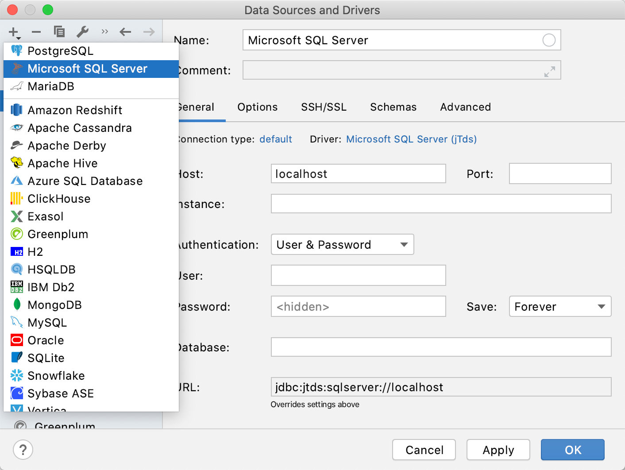
Task: Click the Apply button
Action: tap(498, 450)
